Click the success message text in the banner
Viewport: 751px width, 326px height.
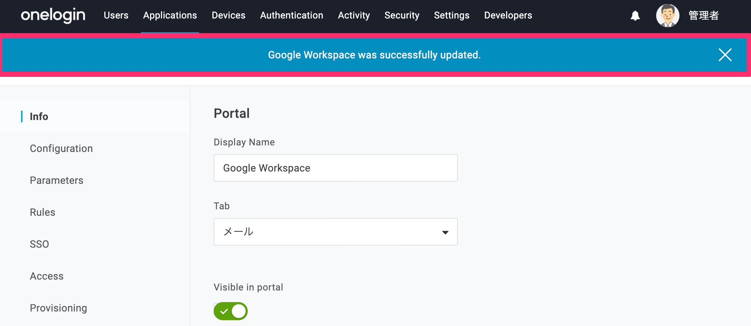374,55
